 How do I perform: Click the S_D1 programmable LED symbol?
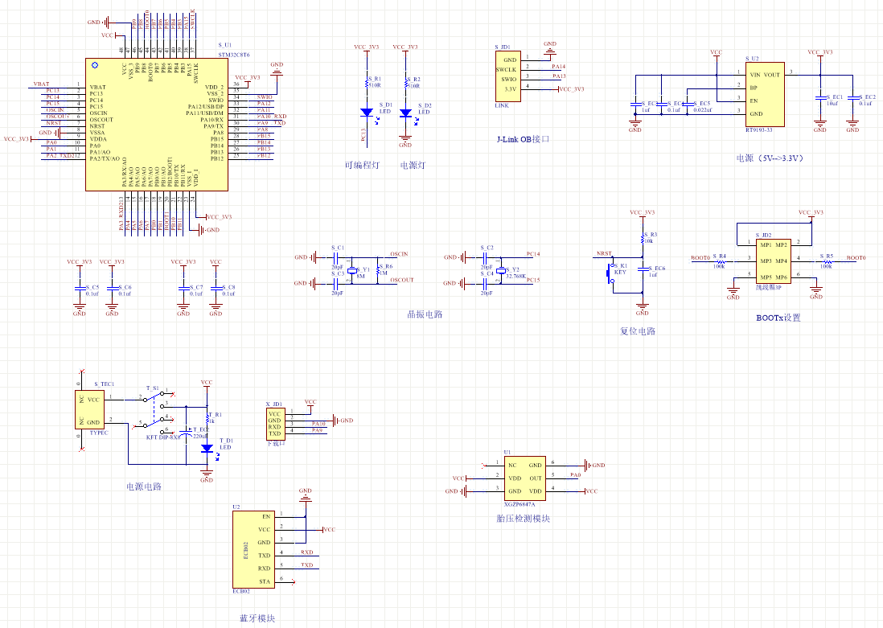point(366,113)
